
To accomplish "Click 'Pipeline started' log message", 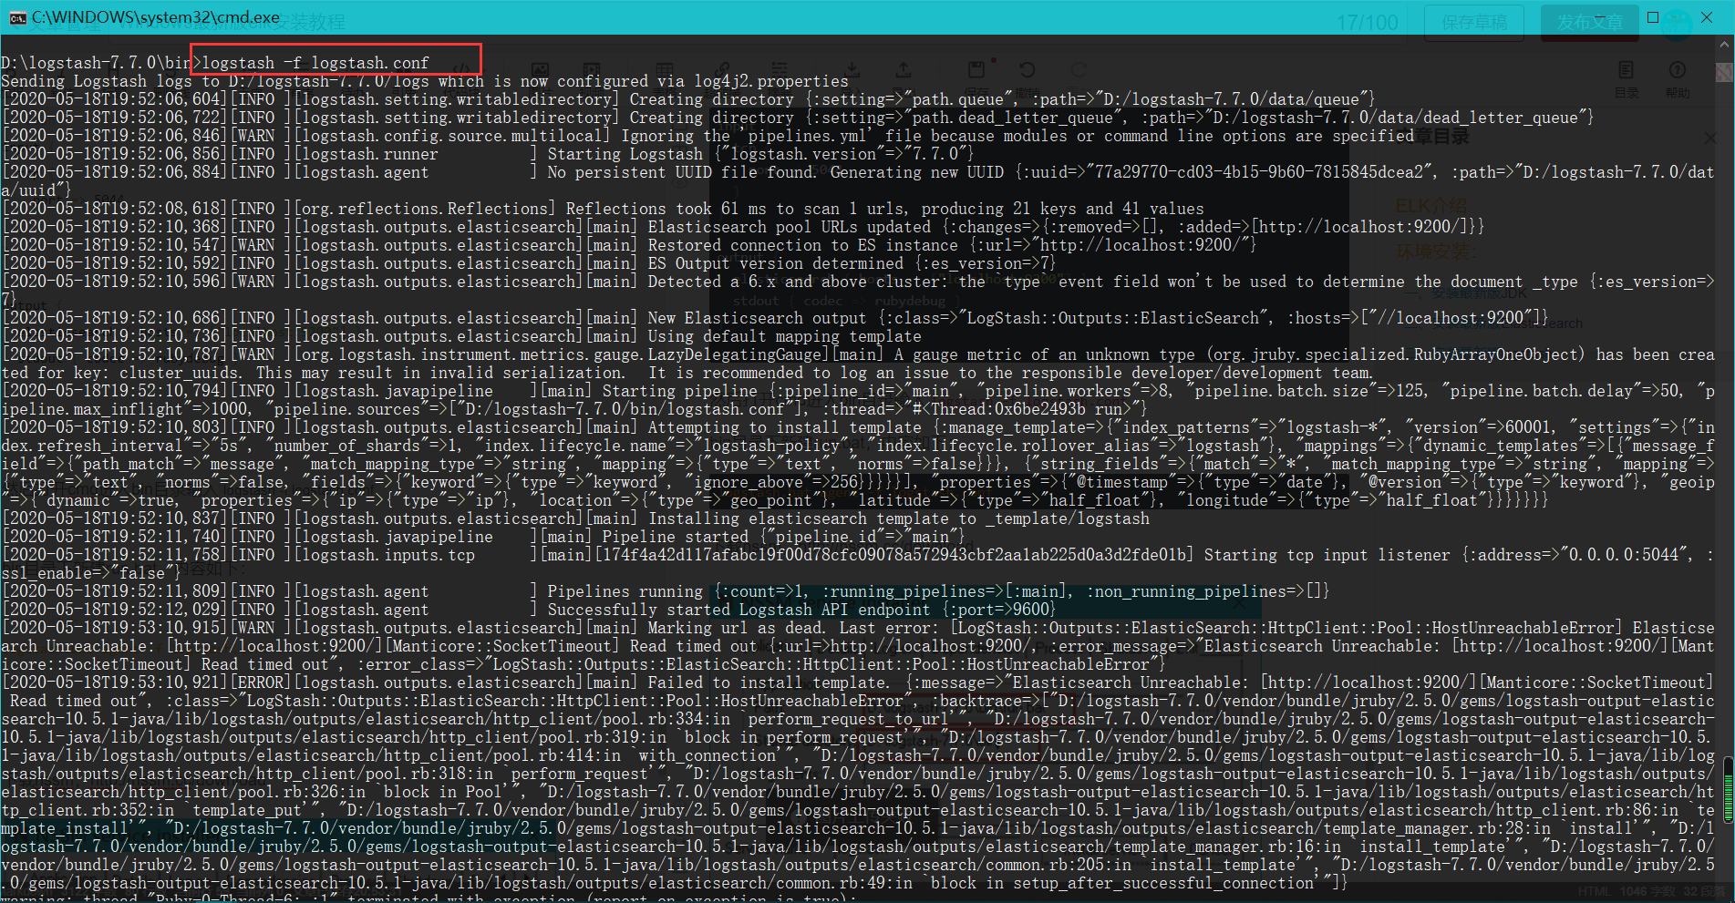I will 676,537.
